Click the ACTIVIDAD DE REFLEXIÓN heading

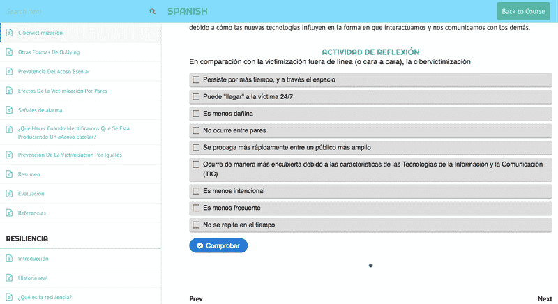370,52
